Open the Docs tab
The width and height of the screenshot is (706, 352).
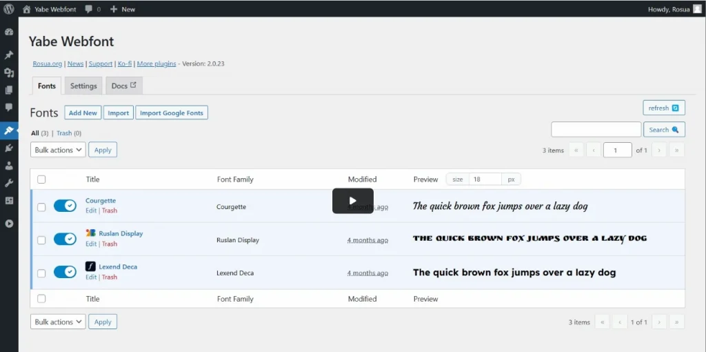[x=124, y=86]
